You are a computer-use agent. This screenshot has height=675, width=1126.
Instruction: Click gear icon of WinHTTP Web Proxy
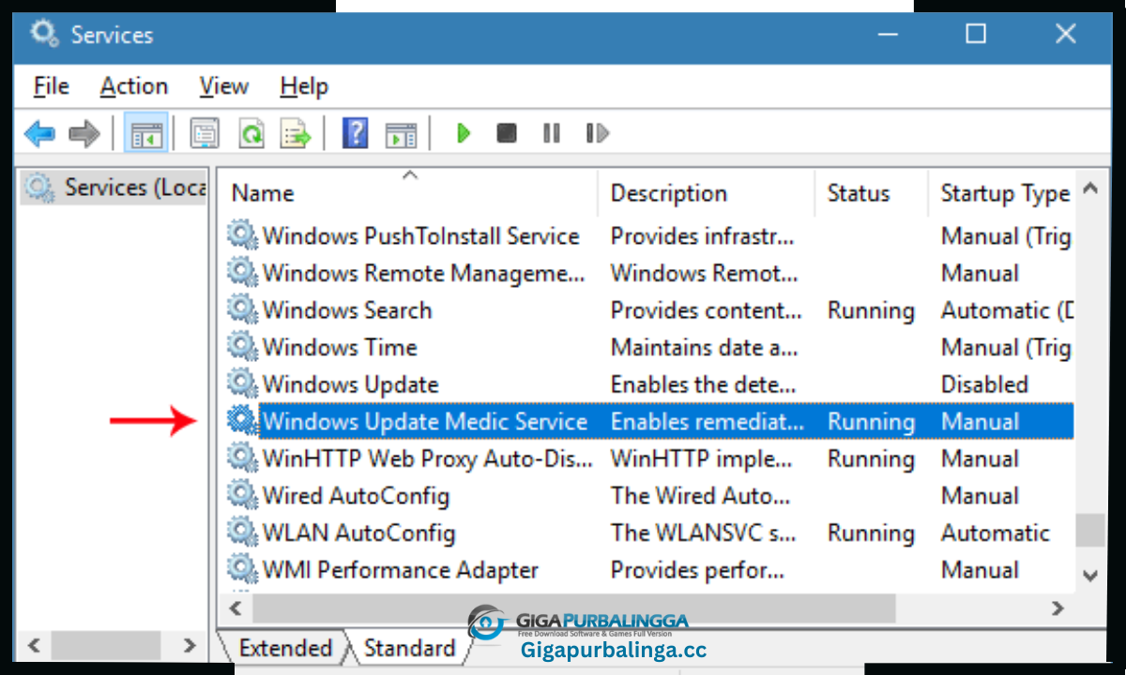click(x=243, y=458)
